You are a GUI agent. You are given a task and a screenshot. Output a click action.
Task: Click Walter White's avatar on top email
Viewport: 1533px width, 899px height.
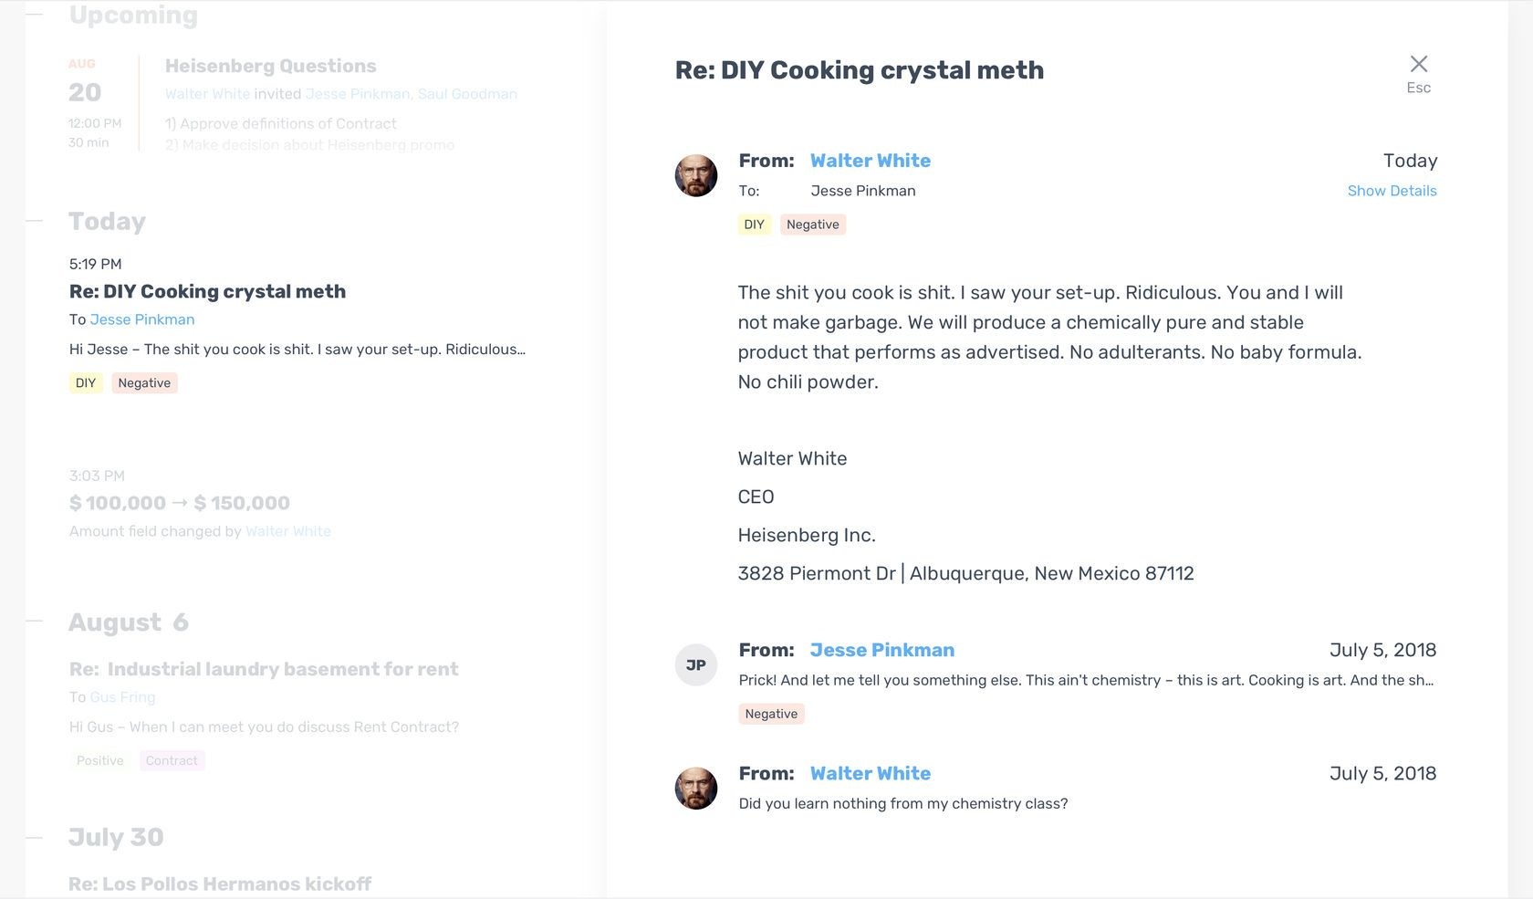pyautogui.click(x=696, y=175)
